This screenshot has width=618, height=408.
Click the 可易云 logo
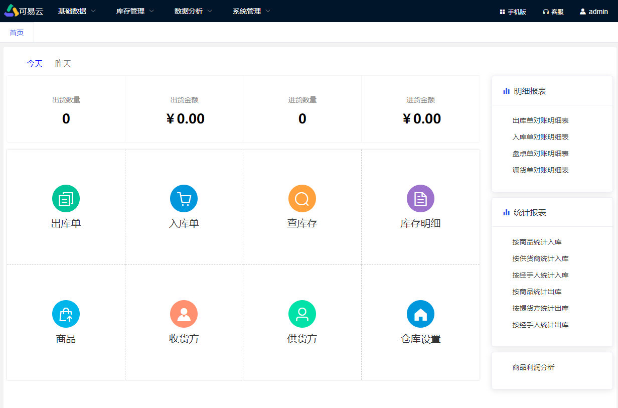point(24,11)
